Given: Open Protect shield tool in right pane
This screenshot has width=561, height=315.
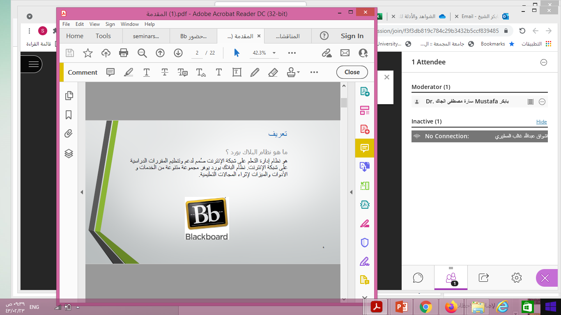Looking at the screenshot, I should pos(365,242).
